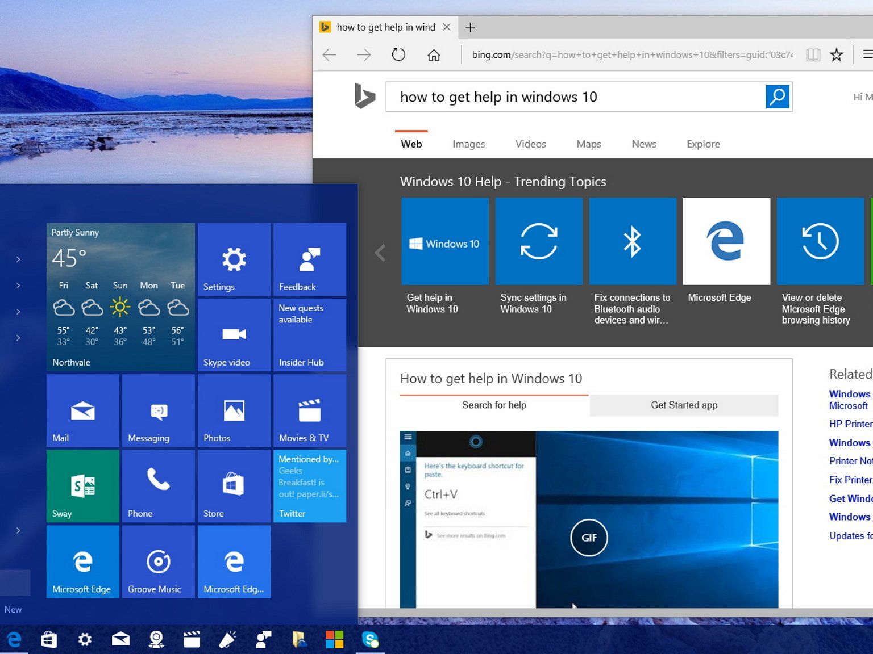Select the Explore tab on Bing

703,144
